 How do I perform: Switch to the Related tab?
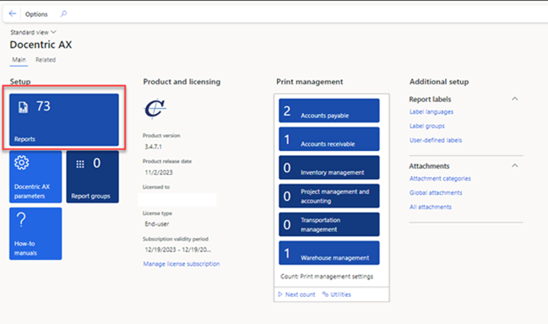[x=46, y=60]
